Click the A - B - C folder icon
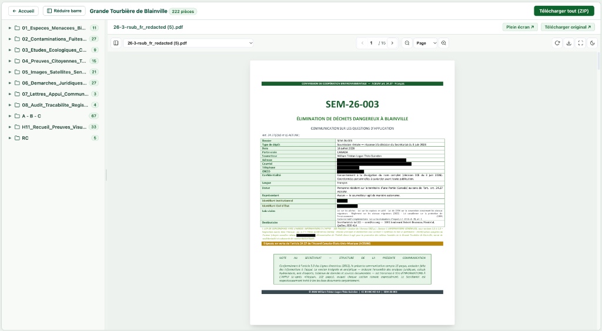Viewport: 602px width, 331px height. [17, 116]
